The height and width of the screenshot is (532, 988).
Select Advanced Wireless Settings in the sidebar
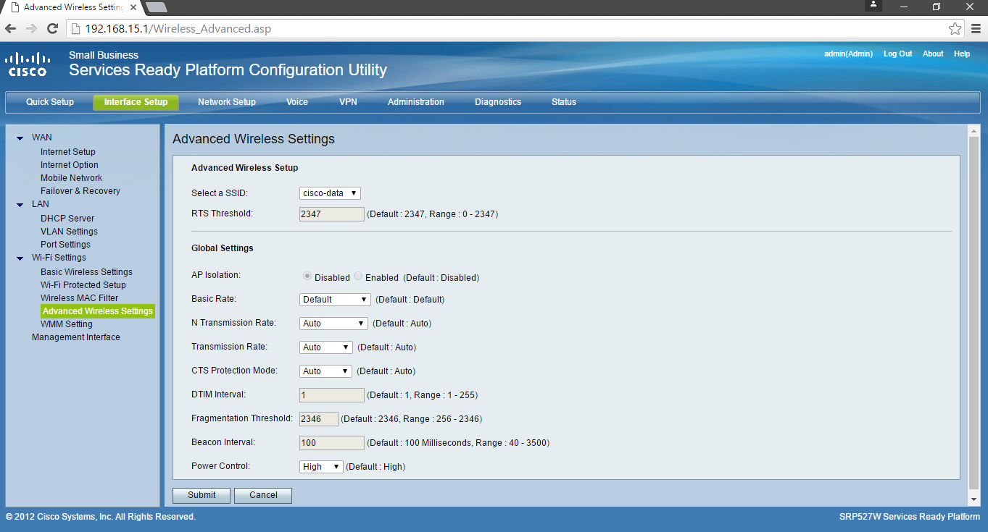pyautogui.click(x=98, y=311)
